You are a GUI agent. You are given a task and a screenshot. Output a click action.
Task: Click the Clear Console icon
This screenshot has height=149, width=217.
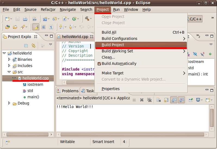(159, 100)
